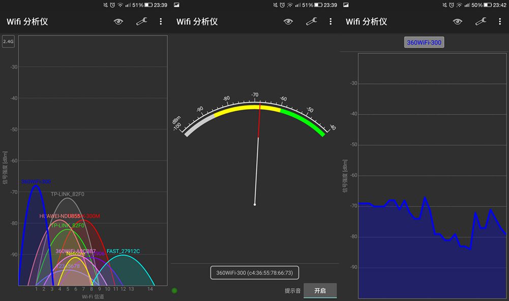This screenshot has height=301, width=509.
Task: Click the green status indicator dot near 提示音
Action: (x=174, y=290)
